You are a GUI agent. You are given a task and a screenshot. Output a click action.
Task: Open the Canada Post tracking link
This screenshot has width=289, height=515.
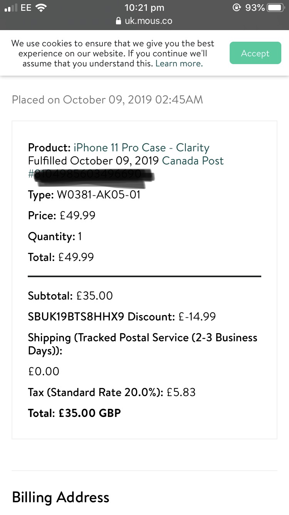coord(193,161)
